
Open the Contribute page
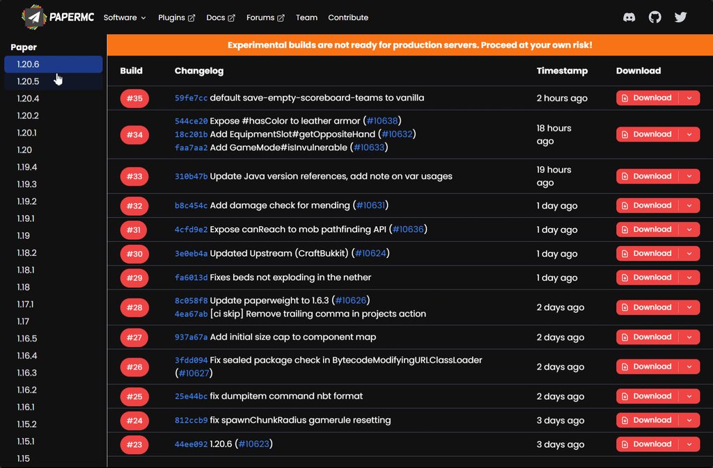click(x=348, y=17)
